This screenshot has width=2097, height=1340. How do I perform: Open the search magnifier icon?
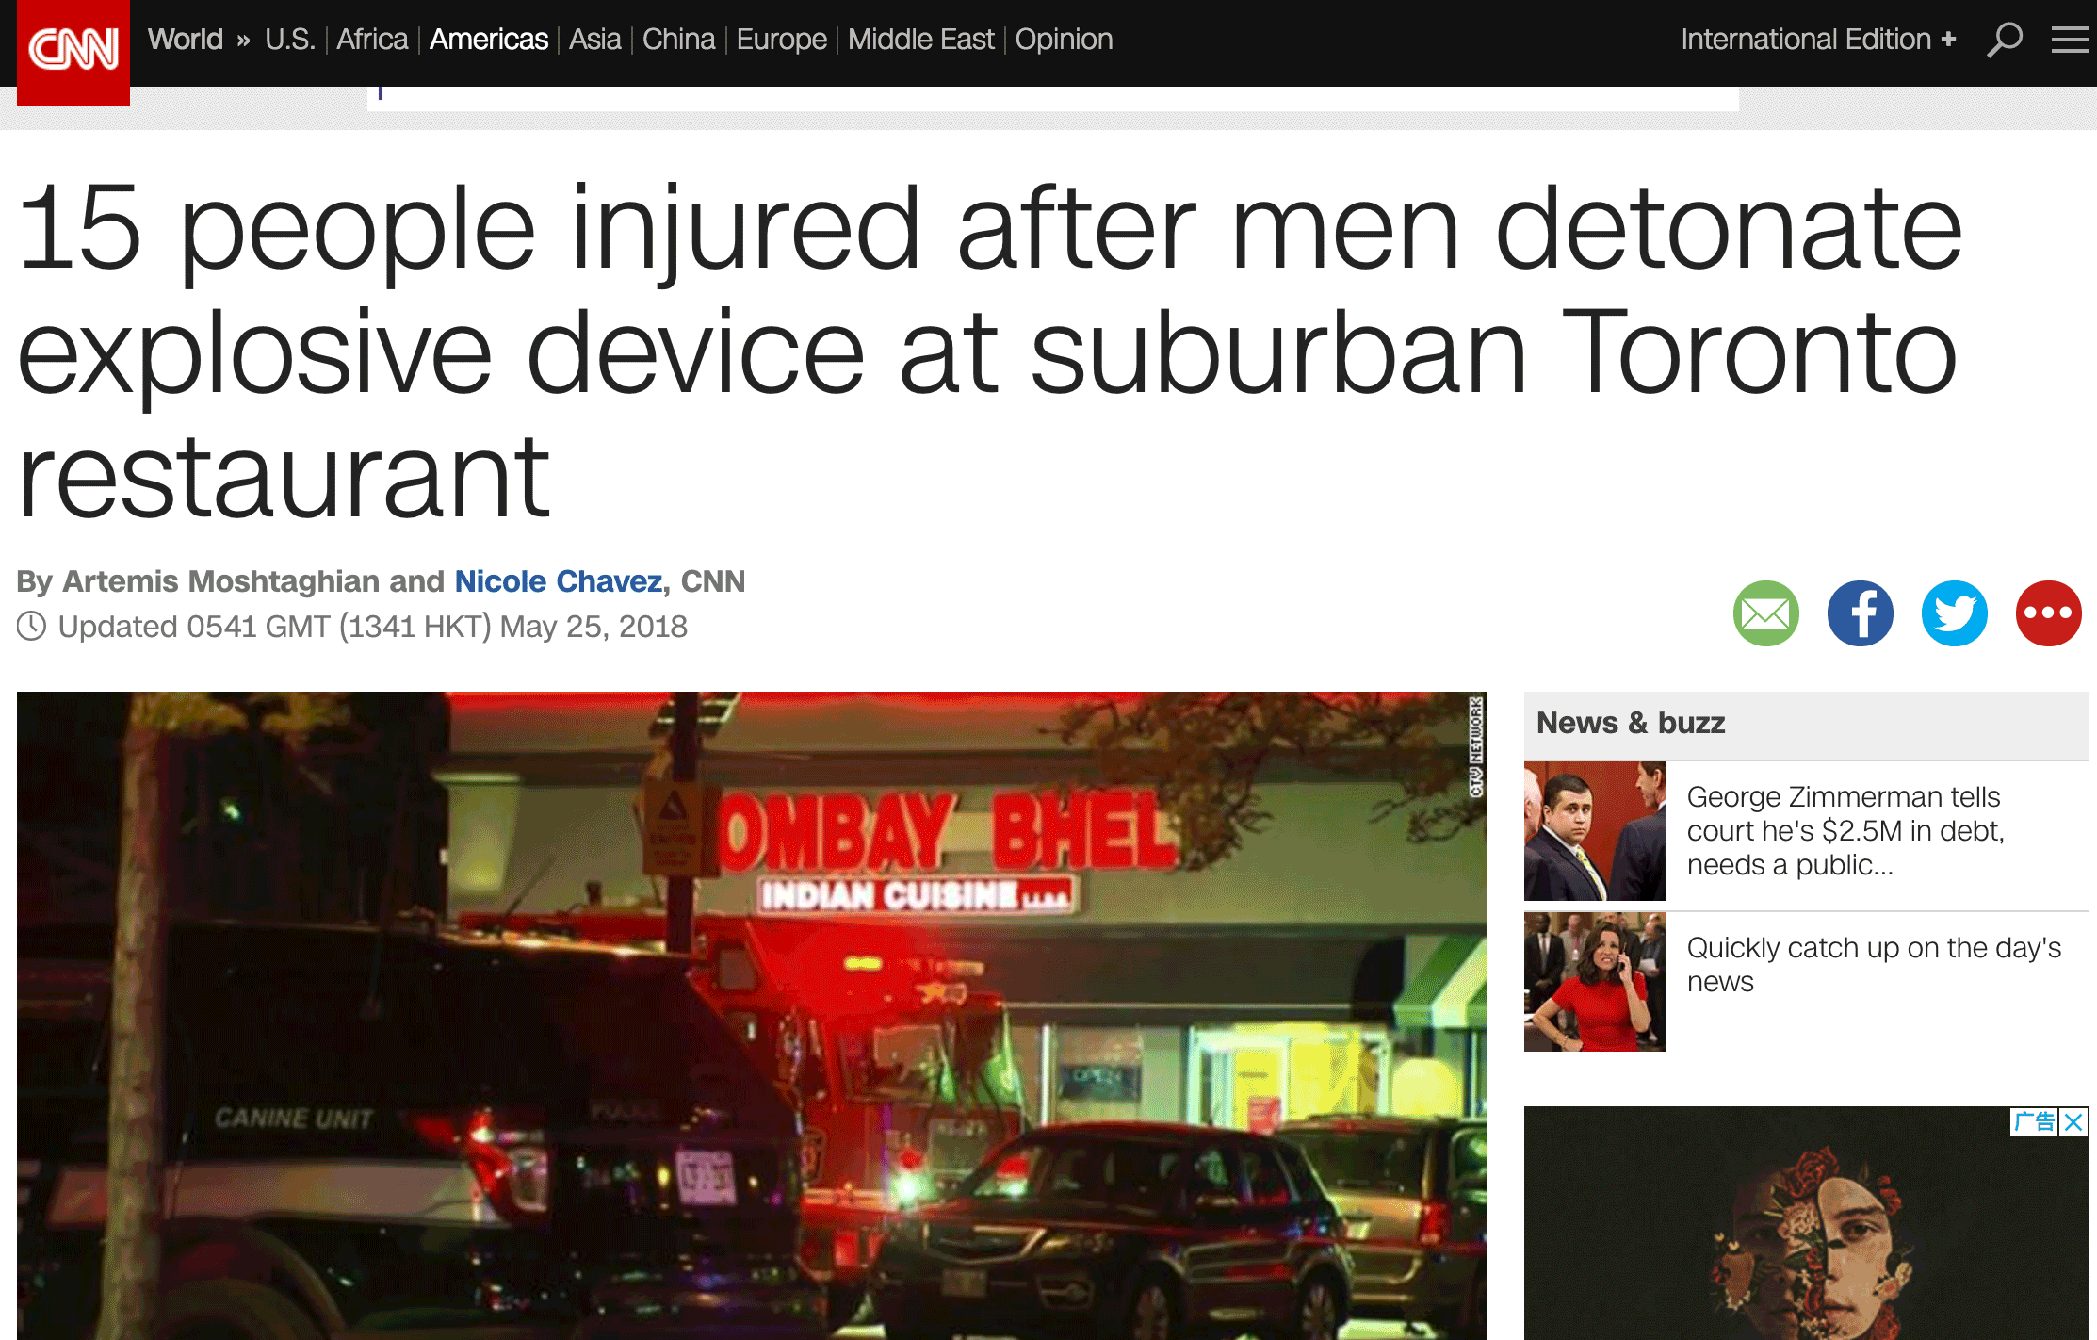[x=2004, y=40]
